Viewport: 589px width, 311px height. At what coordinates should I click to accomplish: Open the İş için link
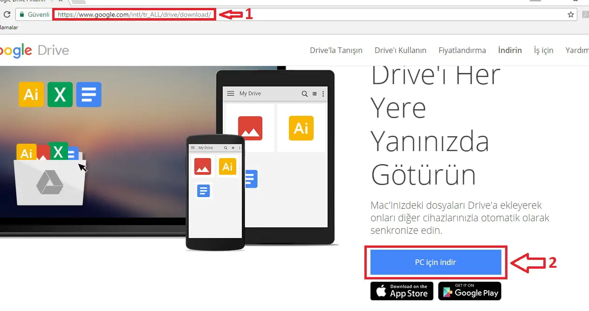point(543,50)
